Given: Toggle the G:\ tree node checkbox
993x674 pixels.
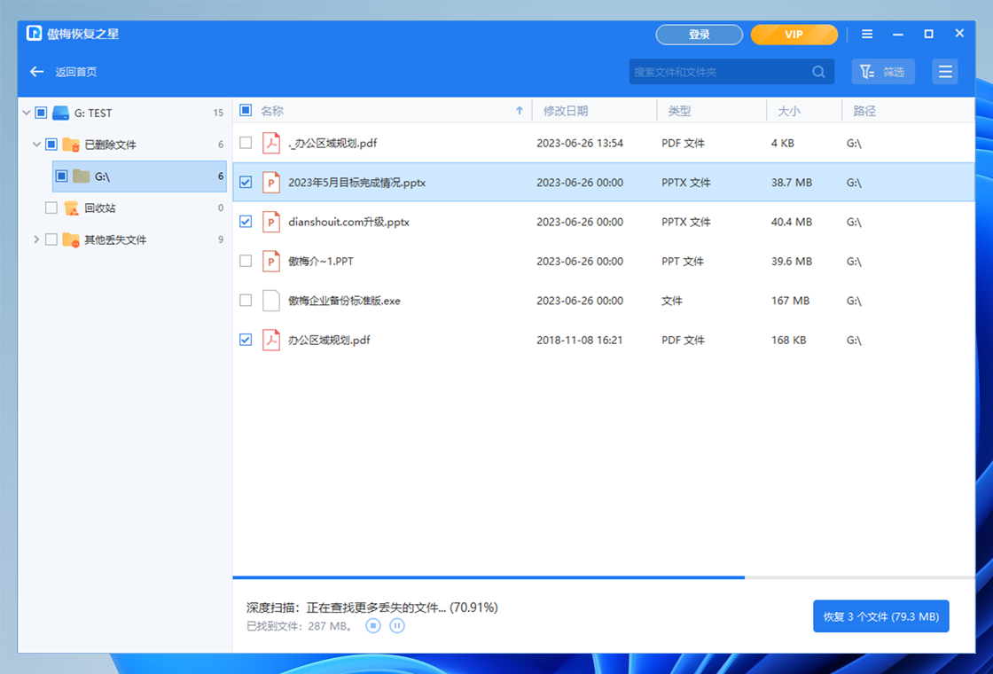Looking at the screenshot, I should pos(61,176).
